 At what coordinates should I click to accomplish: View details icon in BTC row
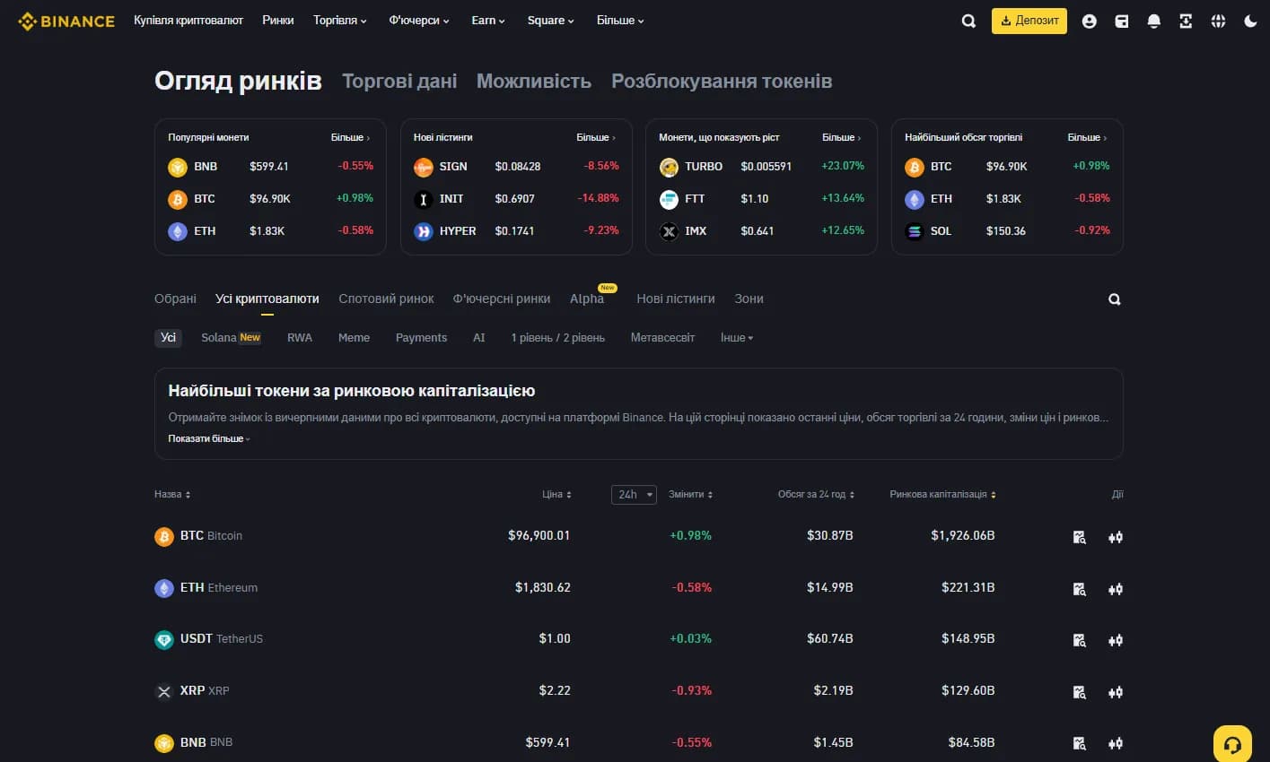[x=1080, y=537]
